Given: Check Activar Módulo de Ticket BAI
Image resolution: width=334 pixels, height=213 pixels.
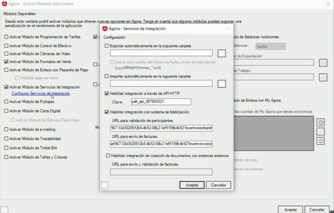Looking at the screenshot, I should point(7,148).
